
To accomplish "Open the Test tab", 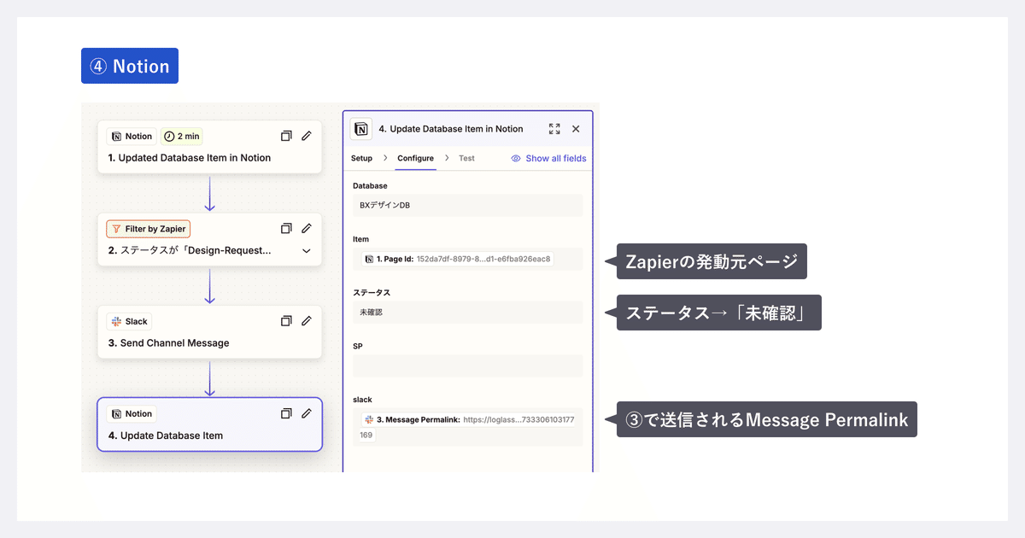I will (466, 158).
